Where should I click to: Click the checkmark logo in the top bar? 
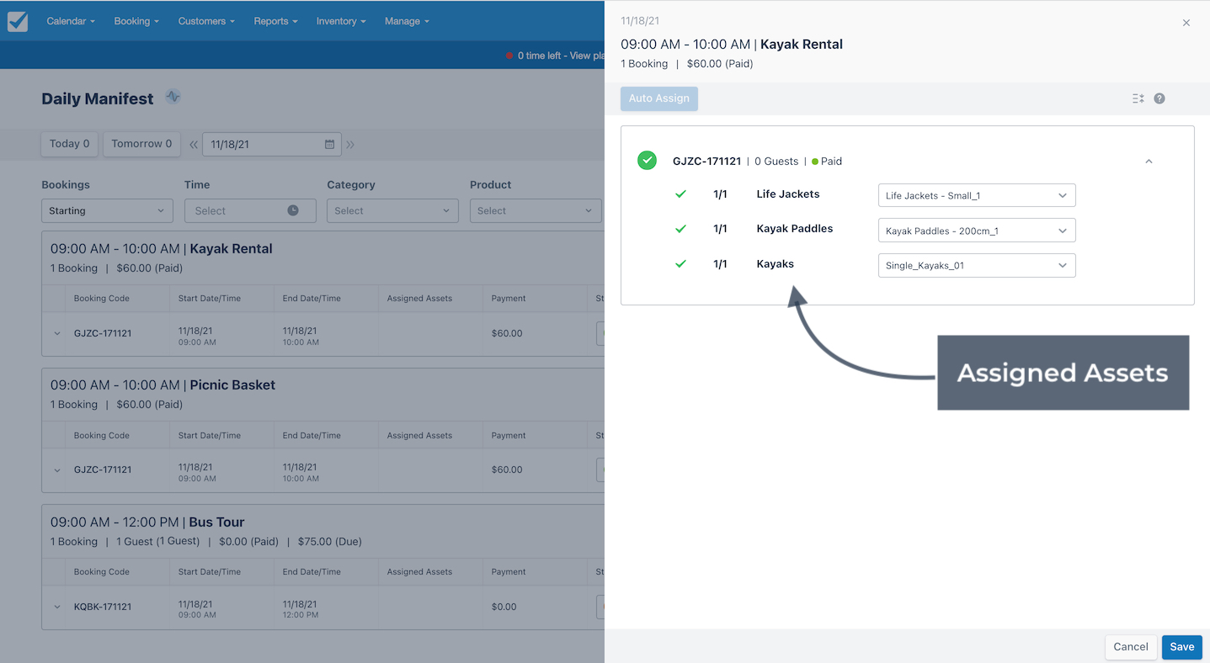coord(18,21)
